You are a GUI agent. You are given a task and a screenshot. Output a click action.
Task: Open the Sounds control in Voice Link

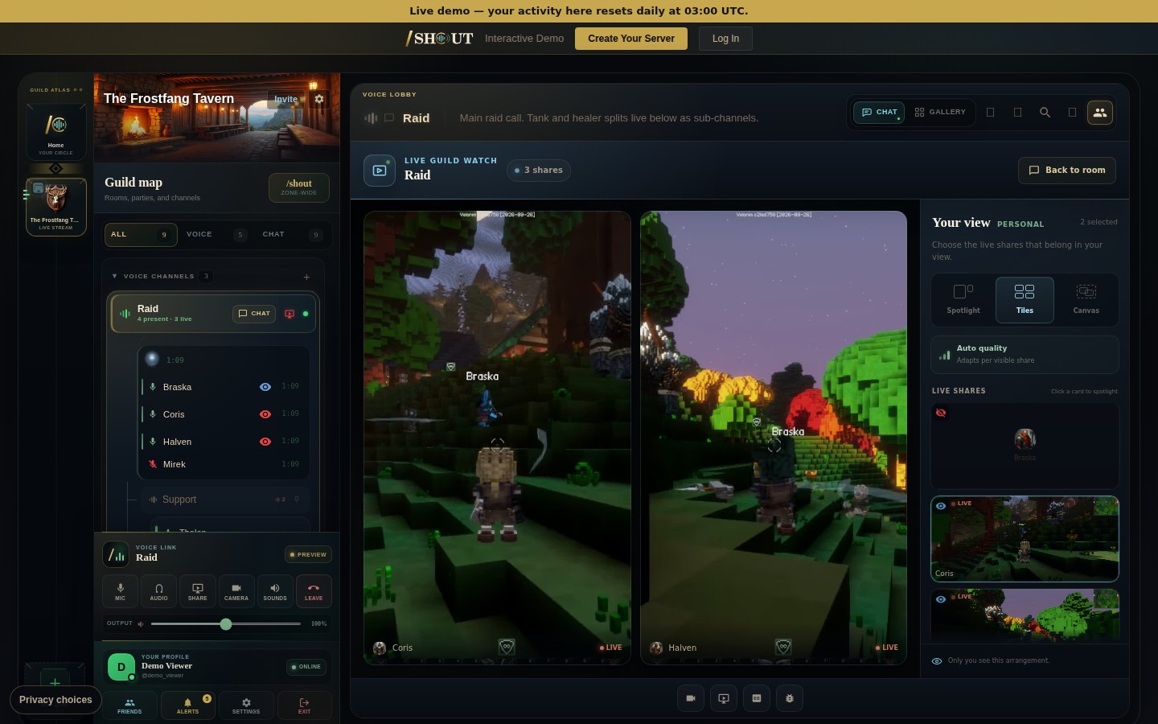coord(275,591)
